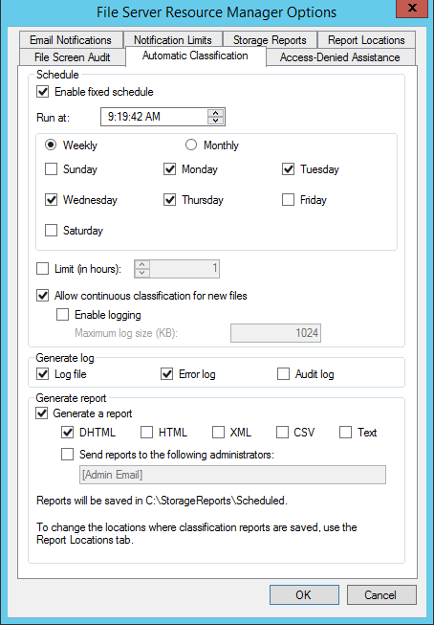Select the File Screen Audit tab
Screen dimensions: 434x625
click(72, 57)
